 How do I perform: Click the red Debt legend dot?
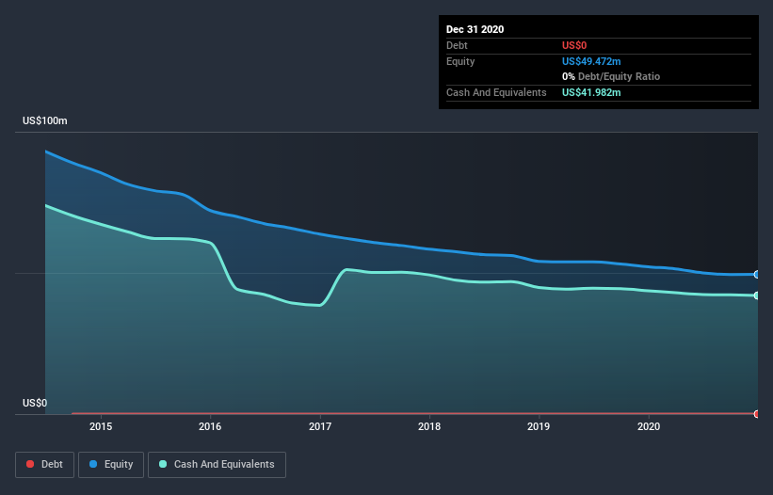point(30,464)
